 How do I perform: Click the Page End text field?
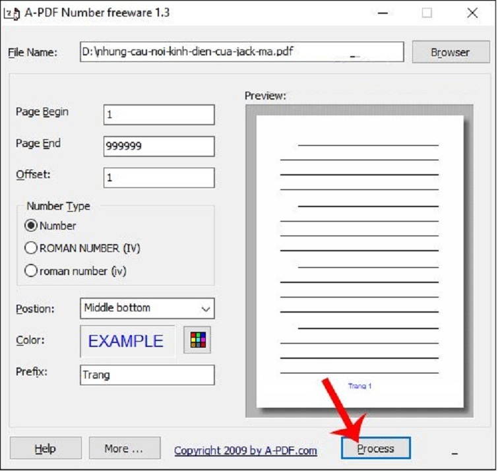(159, 146)
